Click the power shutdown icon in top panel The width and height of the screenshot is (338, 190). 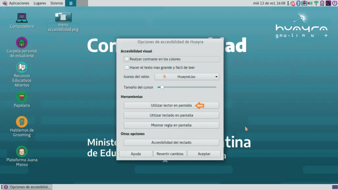(x=335, y=3)
